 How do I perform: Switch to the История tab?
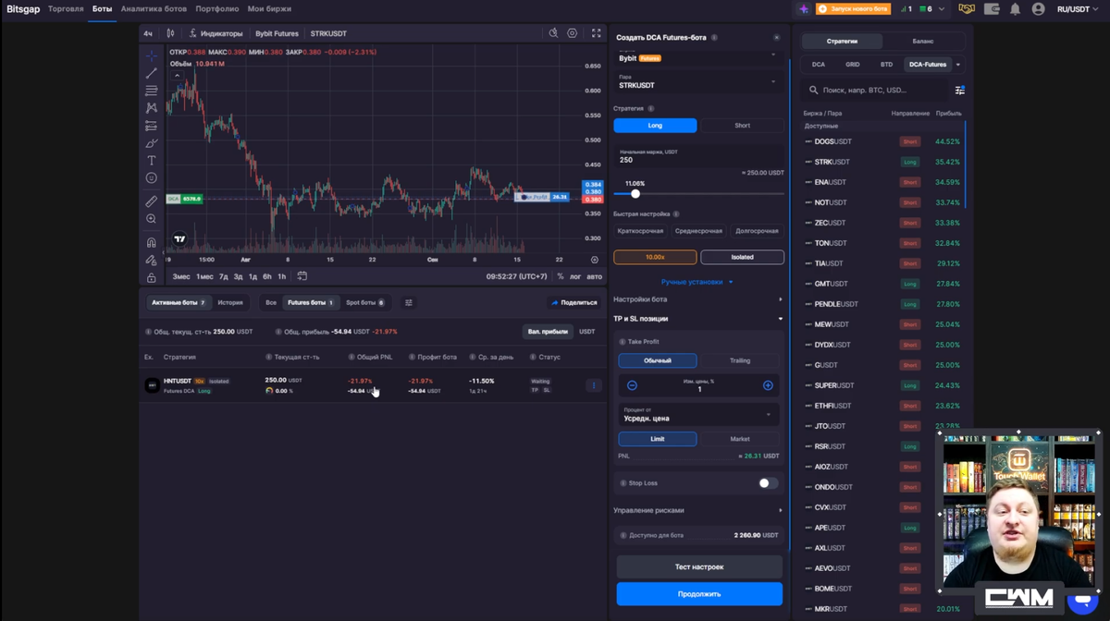(230, 302)
